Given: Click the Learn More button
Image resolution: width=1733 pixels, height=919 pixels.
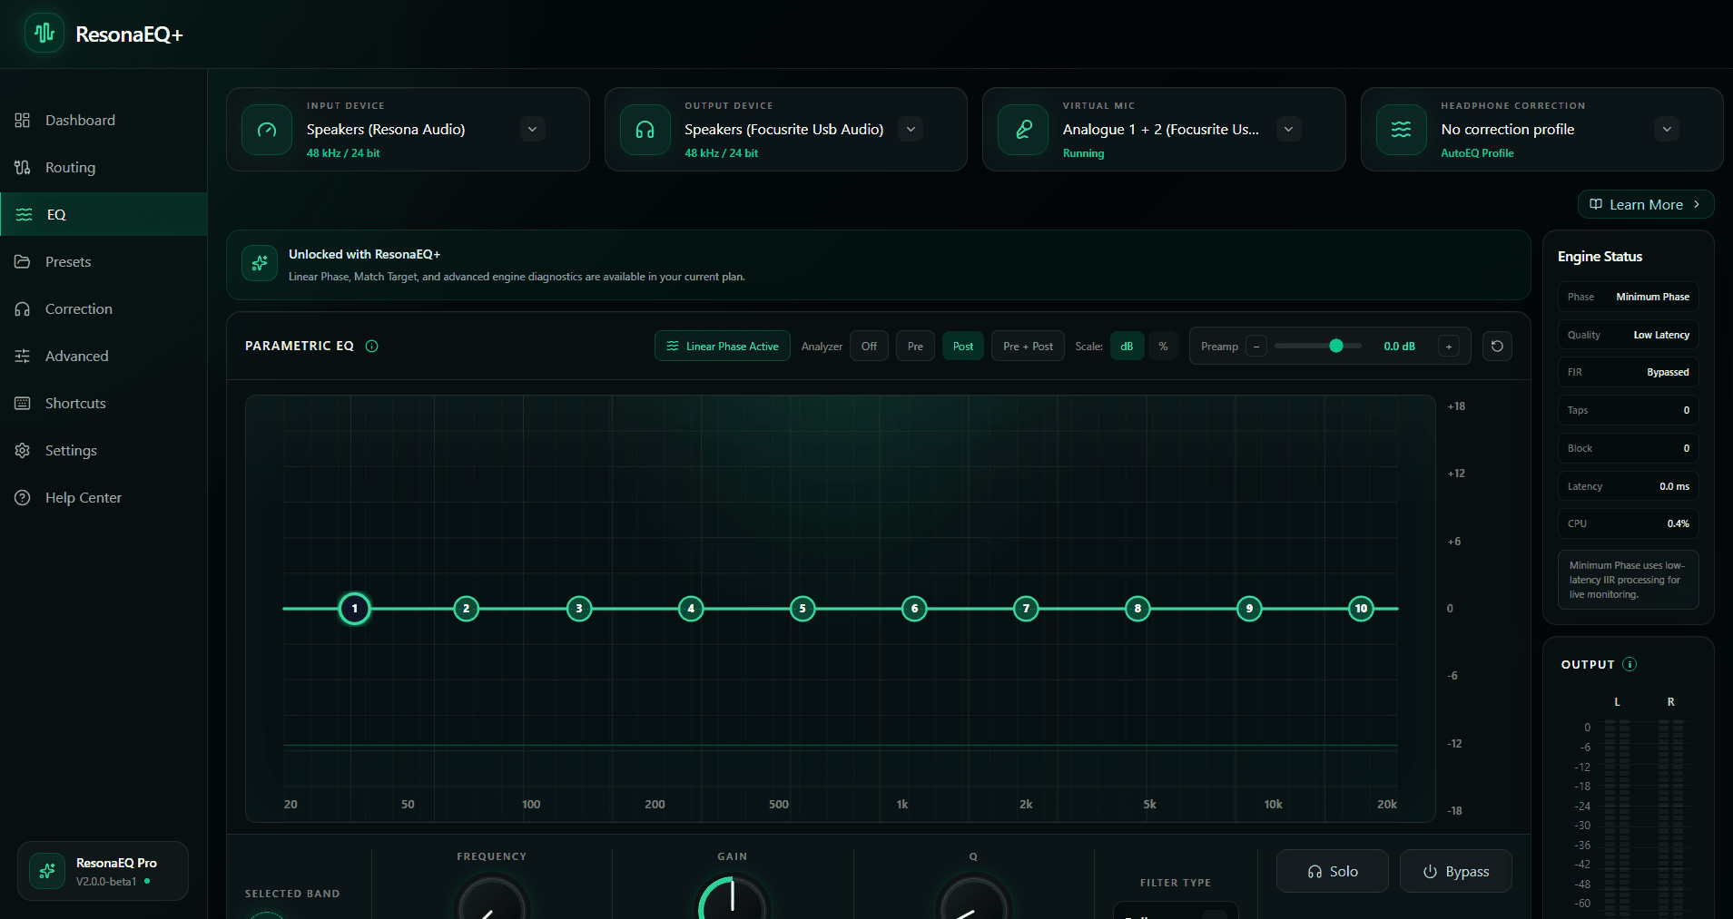Looking at the screenshot, I should click(x=1646, y=204).
